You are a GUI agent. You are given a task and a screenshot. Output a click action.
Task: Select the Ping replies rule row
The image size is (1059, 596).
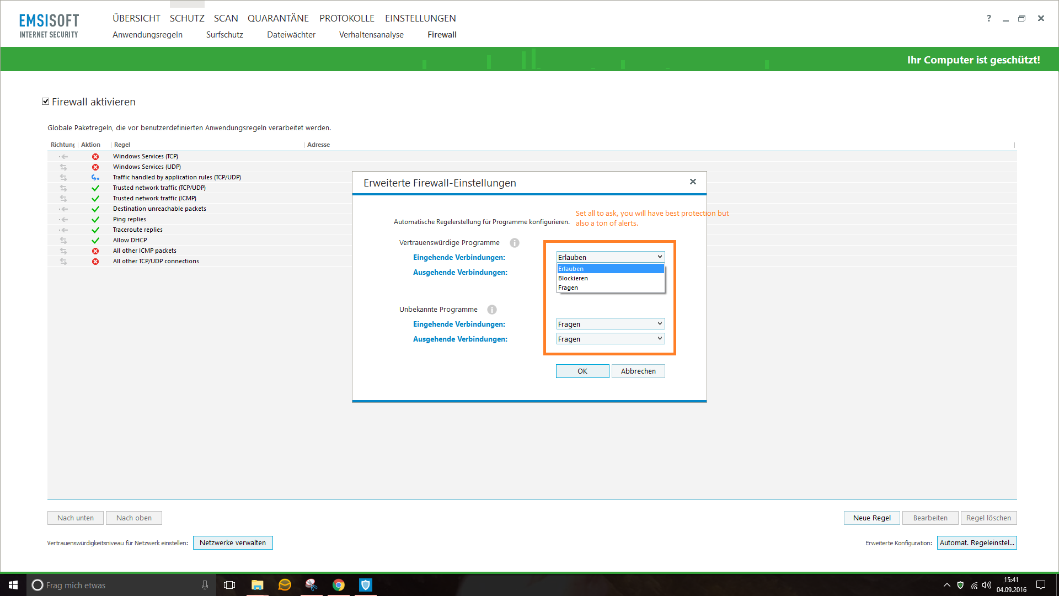130,219
